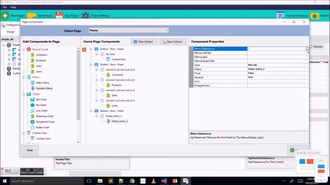This screenshot has height=185, width=330.
Task: Click the Windows Start button
Action: pos(5,181)
